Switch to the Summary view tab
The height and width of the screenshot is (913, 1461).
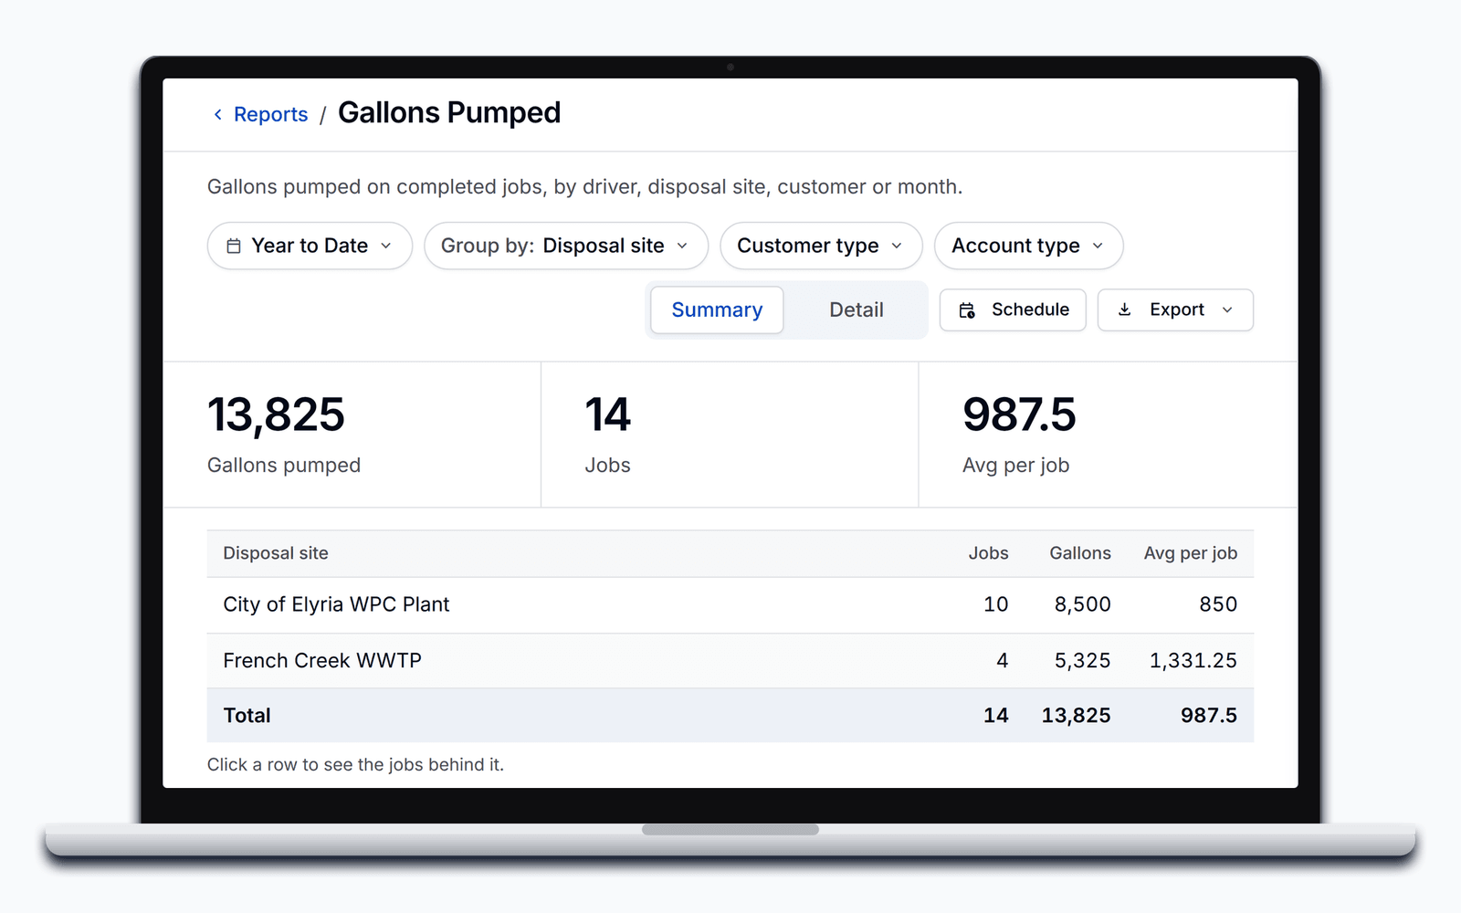[x=717, y=310]
